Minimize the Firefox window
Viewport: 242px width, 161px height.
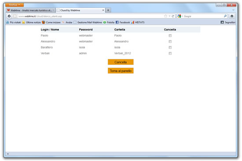coord(219,5)
